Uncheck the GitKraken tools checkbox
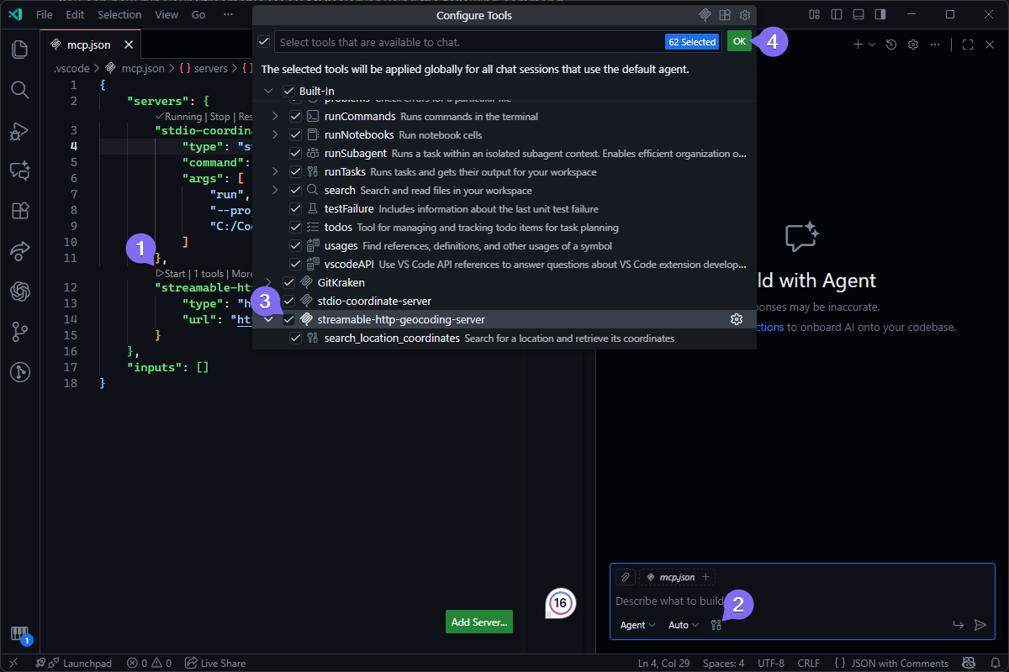 click(288, 282)
